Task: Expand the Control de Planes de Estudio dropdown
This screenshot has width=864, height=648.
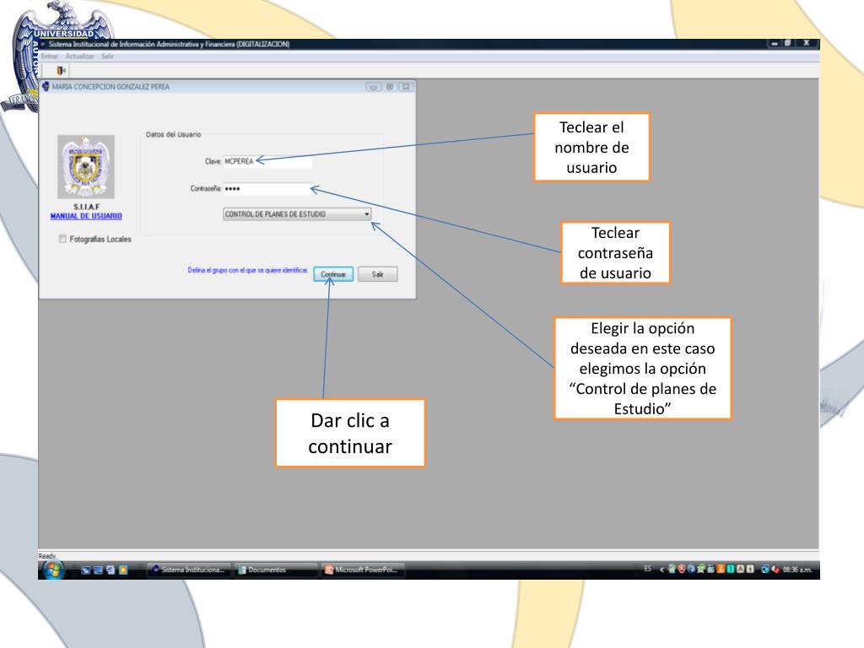Action: coord(366,214)
